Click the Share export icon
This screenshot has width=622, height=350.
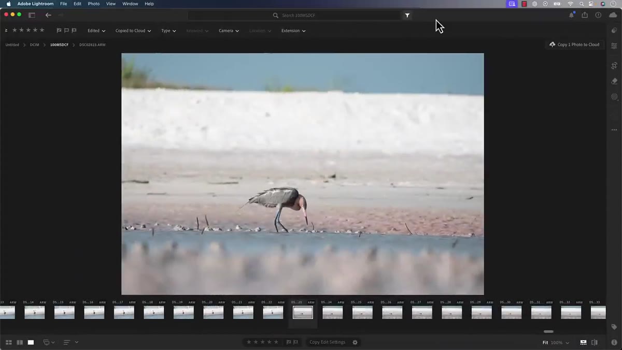[585, 15]
